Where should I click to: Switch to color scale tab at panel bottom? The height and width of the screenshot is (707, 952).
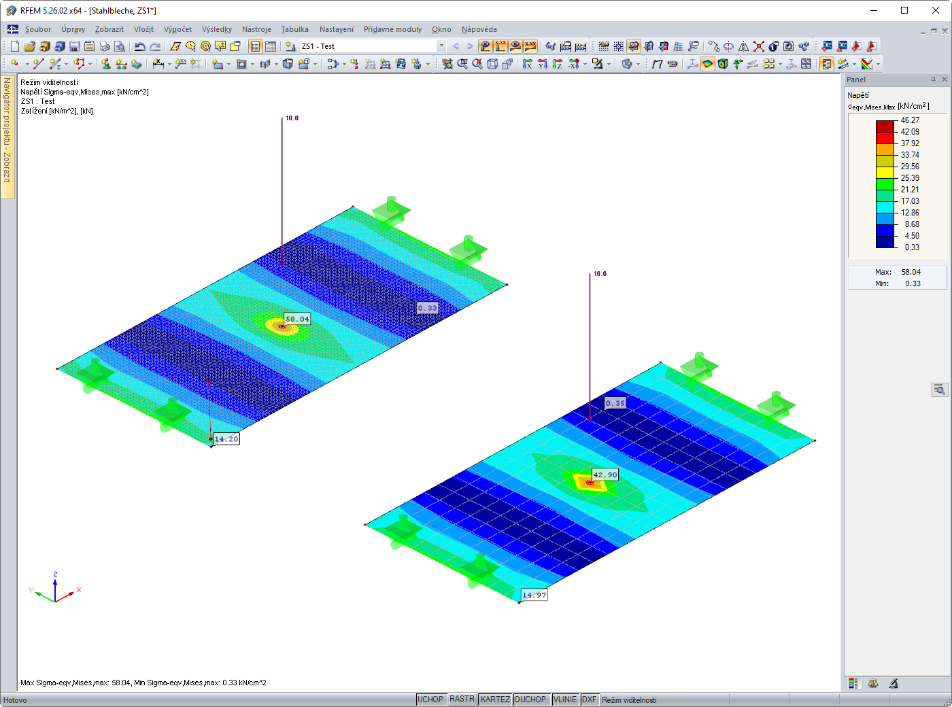[x=853, y=683]
